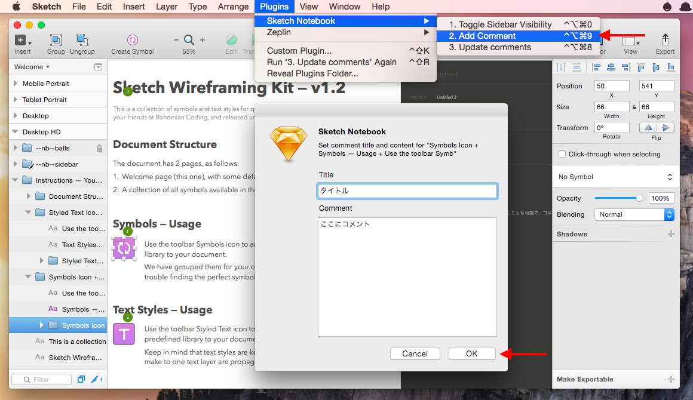The image size is (693, 400).
Task: Select '1. Toggle Sidebar Visibility' item
Action: coord(517,24)
